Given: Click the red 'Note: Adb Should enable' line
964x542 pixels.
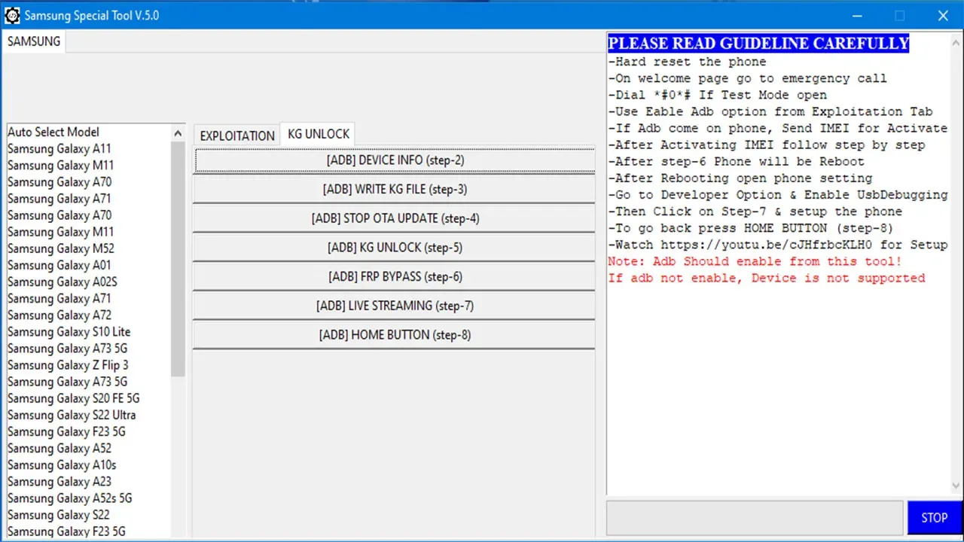Looking at the screenshot, I should click(755, 261).
